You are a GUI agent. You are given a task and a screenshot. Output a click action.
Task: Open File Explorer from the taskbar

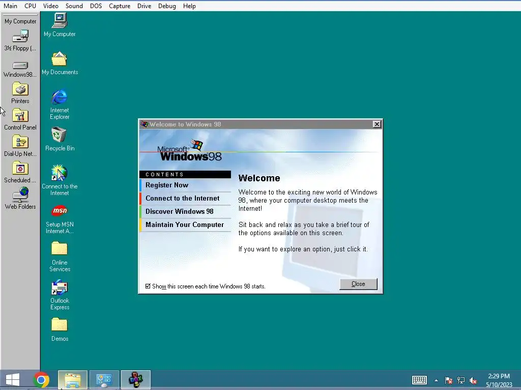click(x=73, y=380)
